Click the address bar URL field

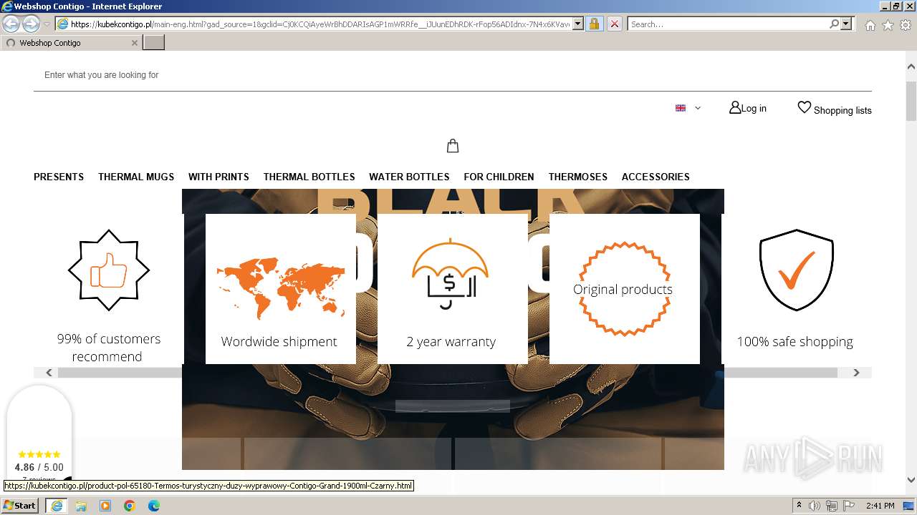point(320,24)
